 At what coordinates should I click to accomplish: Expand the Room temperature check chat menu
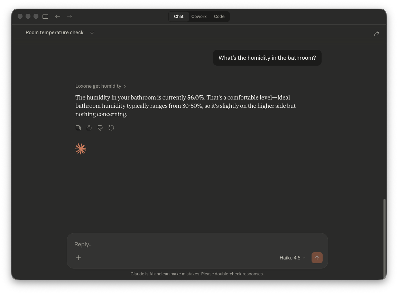pos(92,32)
